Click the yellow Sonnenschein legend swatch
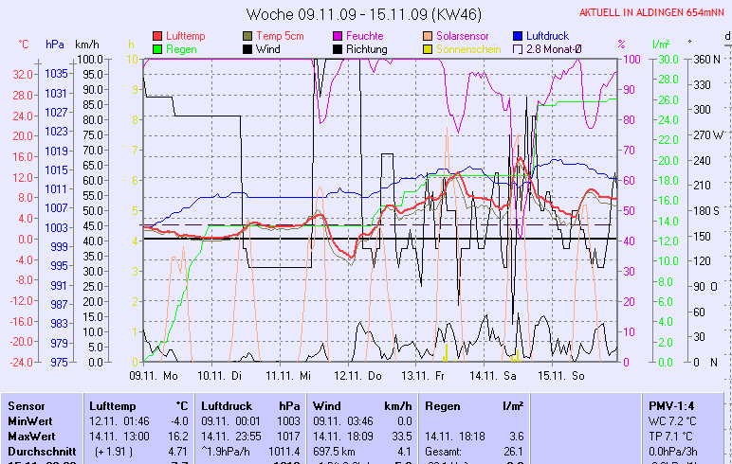Image resolution: width=732 pixels, height=464 pixels. coord(428,48)
